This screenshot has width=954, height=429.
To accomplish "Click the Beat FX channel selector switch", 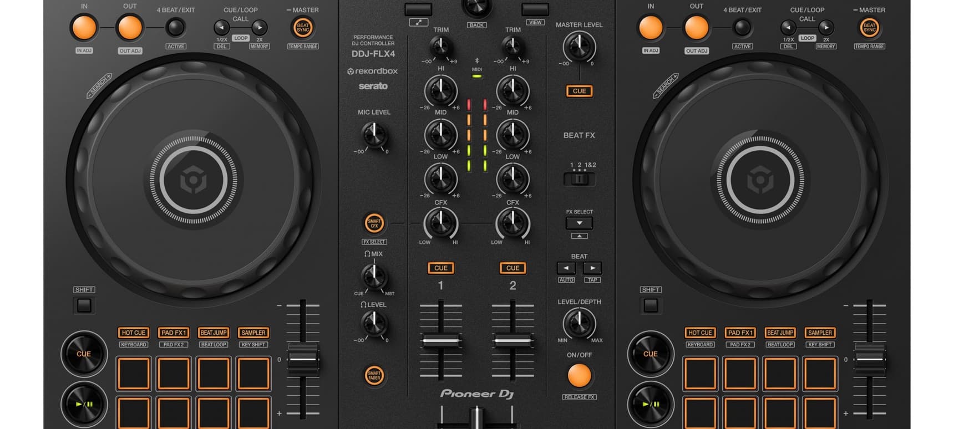I will click(579, 179).
